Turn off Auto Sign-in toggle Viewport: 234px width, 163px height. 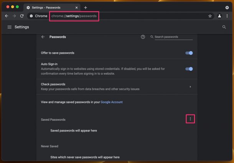pyautogui.click(x=189, y=69)
